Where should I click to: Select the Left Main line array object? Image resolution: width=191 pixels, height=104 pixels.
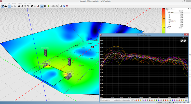tap(70, 62)
